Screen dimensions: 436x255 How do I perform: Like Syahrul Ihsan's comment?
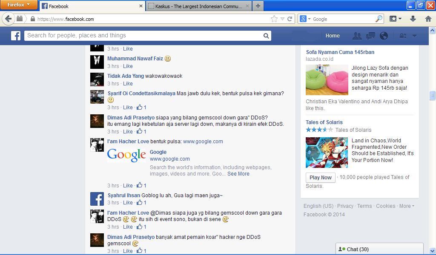tap(128, 203)
